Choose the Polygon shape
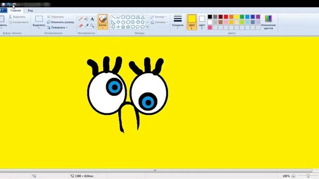The image size is (319, 179). point(138,17)
